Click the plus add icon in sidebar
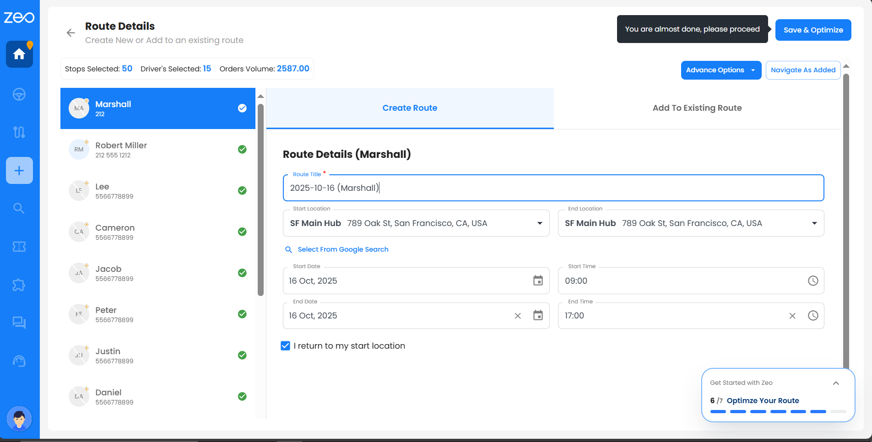Screen dimensions: 872x442 [19, 171]
